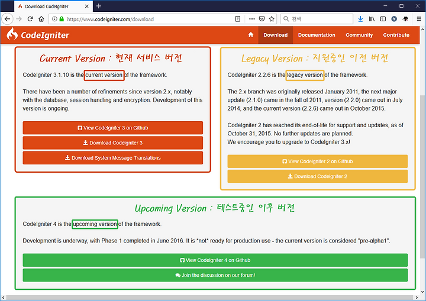The image size is (426, 301).
Task: Click the vertical scrollbar thumb
Action: coord(422,177)
